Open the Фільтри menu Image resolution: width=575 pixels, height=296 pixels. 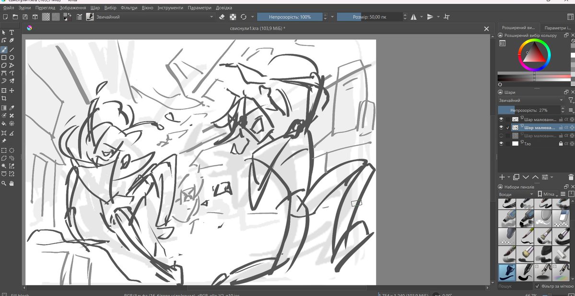(x=129, y=8)
